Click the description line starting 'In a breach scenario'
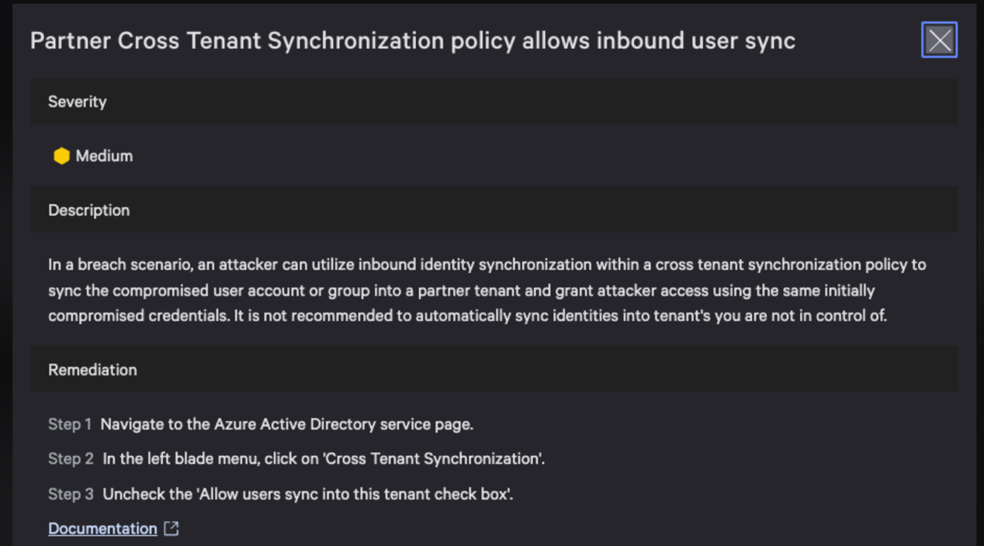Image resolution: width=984 pixels, height=546 pixels. point(487,265)
